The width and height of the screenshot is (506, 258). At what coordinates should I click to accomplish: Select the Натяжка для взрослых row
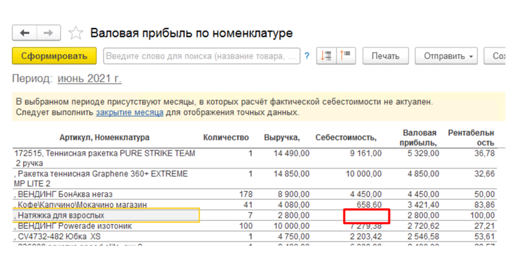(x=105, y=215)
